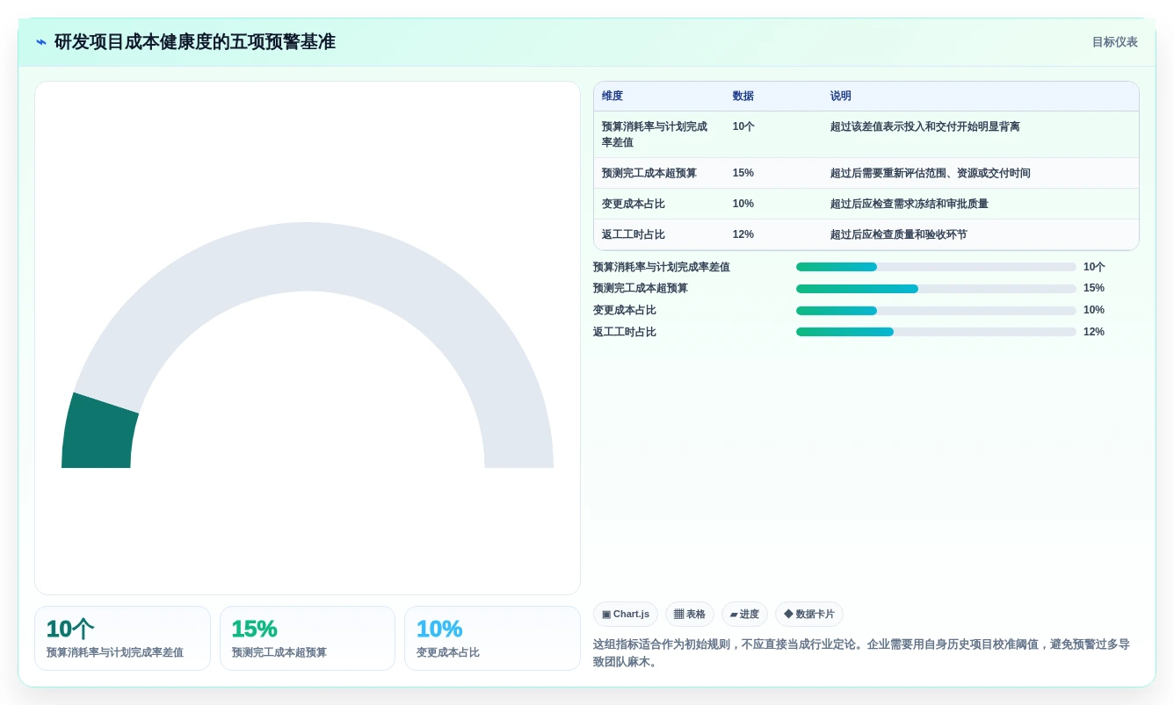Viewport: 1174px width, 705px height.
Task: Click the 变更成本占比 progress bar
Action: pyautogui.click(x=936, y=311)
